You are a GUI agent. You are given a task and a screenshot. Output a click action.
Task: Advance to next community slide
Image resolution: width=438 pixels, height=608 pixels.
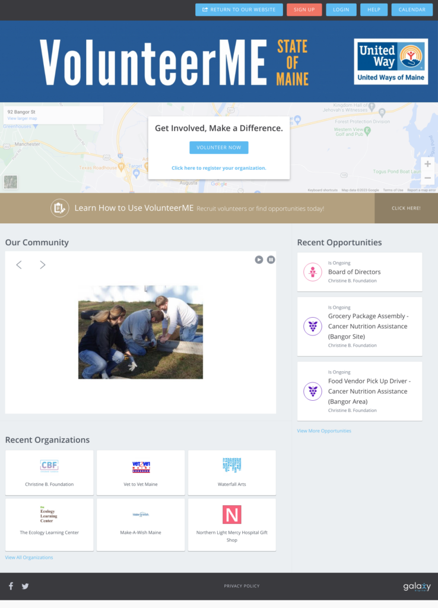pyautogui.click(x=43, y=265)
